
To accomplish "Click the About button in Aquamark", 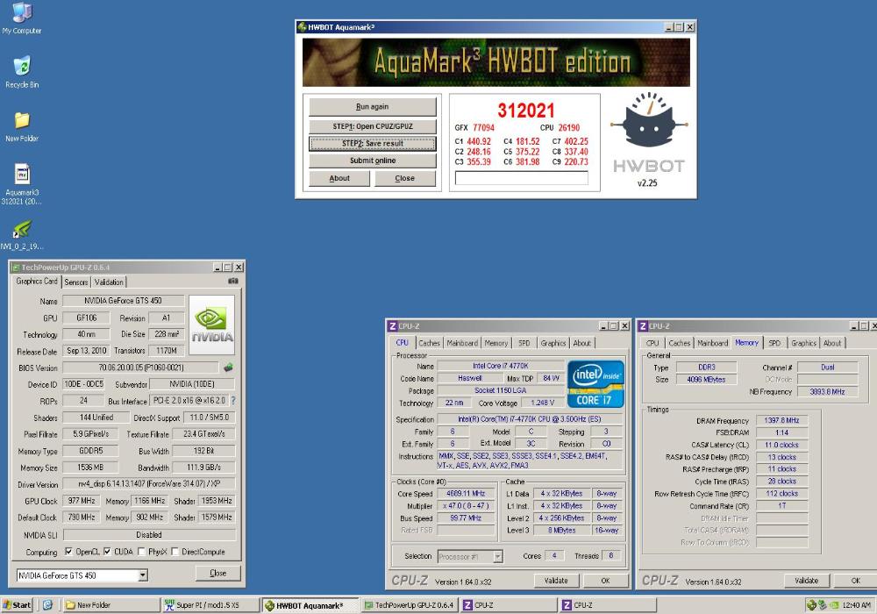I will [339, 178].
